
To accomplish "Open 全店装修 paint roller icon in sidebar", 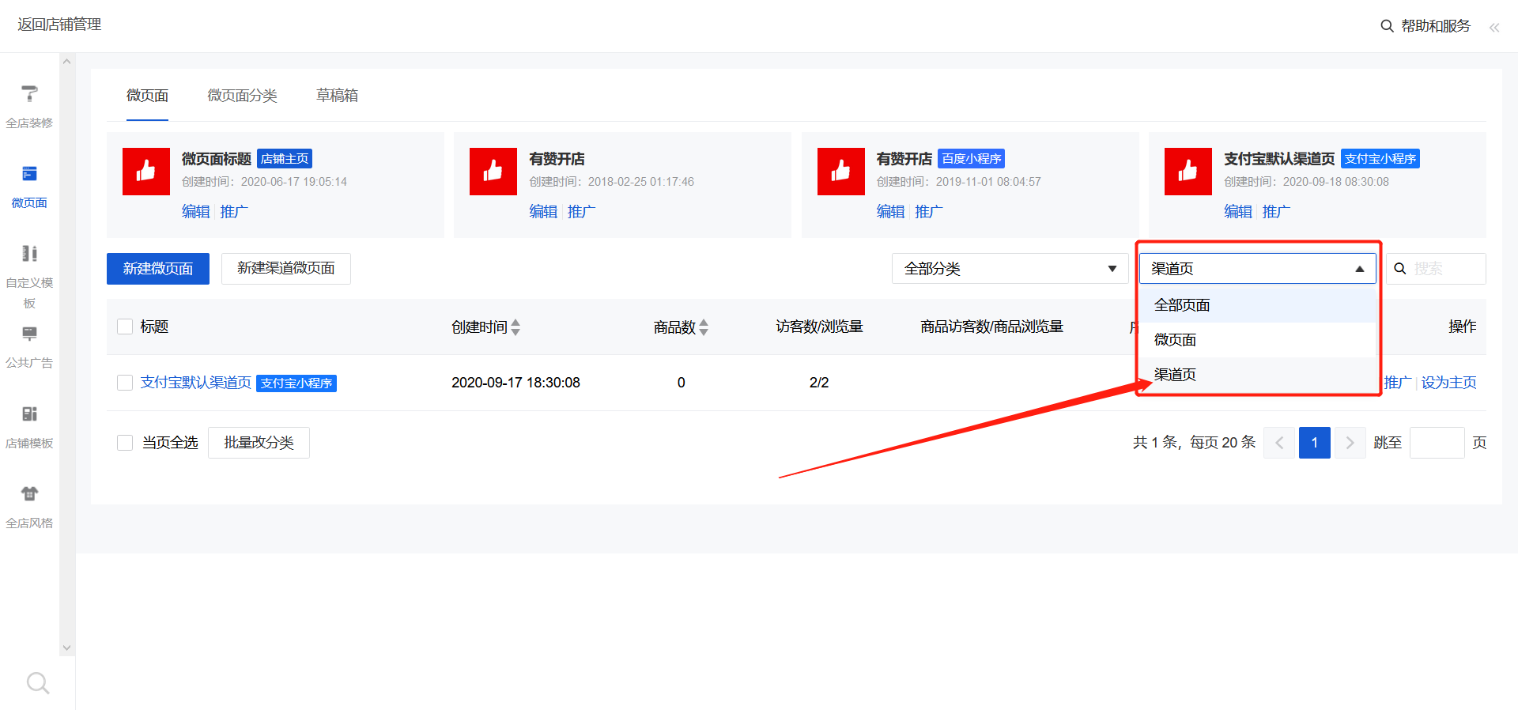I will click(29, 94).
